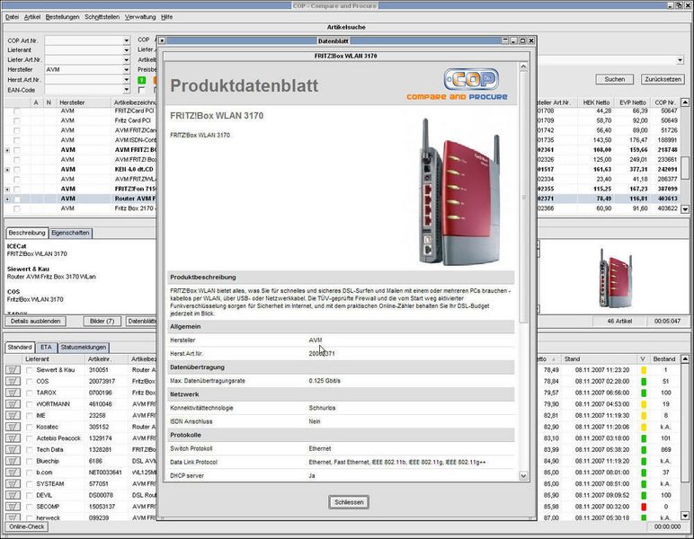Click cart icon for b.com

[x=13, y=473]
